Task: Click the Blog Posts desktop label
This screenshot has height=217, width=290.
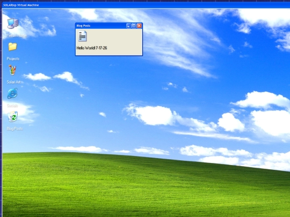Action: click(x=15, y=129)
